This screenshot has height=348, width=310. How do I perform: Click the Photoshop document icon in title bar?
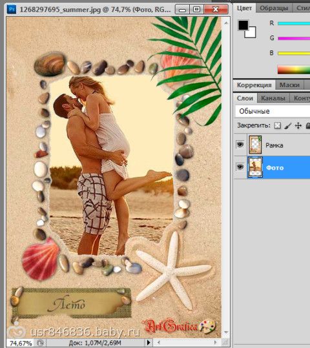point(12,9)
